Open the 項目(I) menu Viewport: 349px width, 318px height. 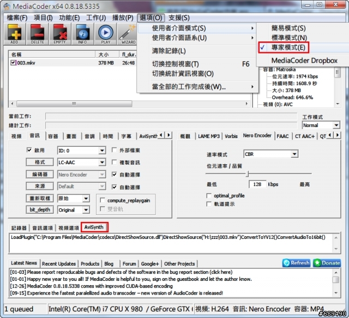(43, 17)
